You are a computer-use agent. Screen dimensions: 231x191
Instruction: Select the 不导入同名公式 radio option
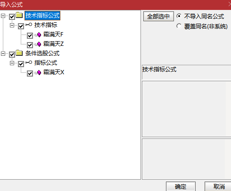tap(179, 16)
